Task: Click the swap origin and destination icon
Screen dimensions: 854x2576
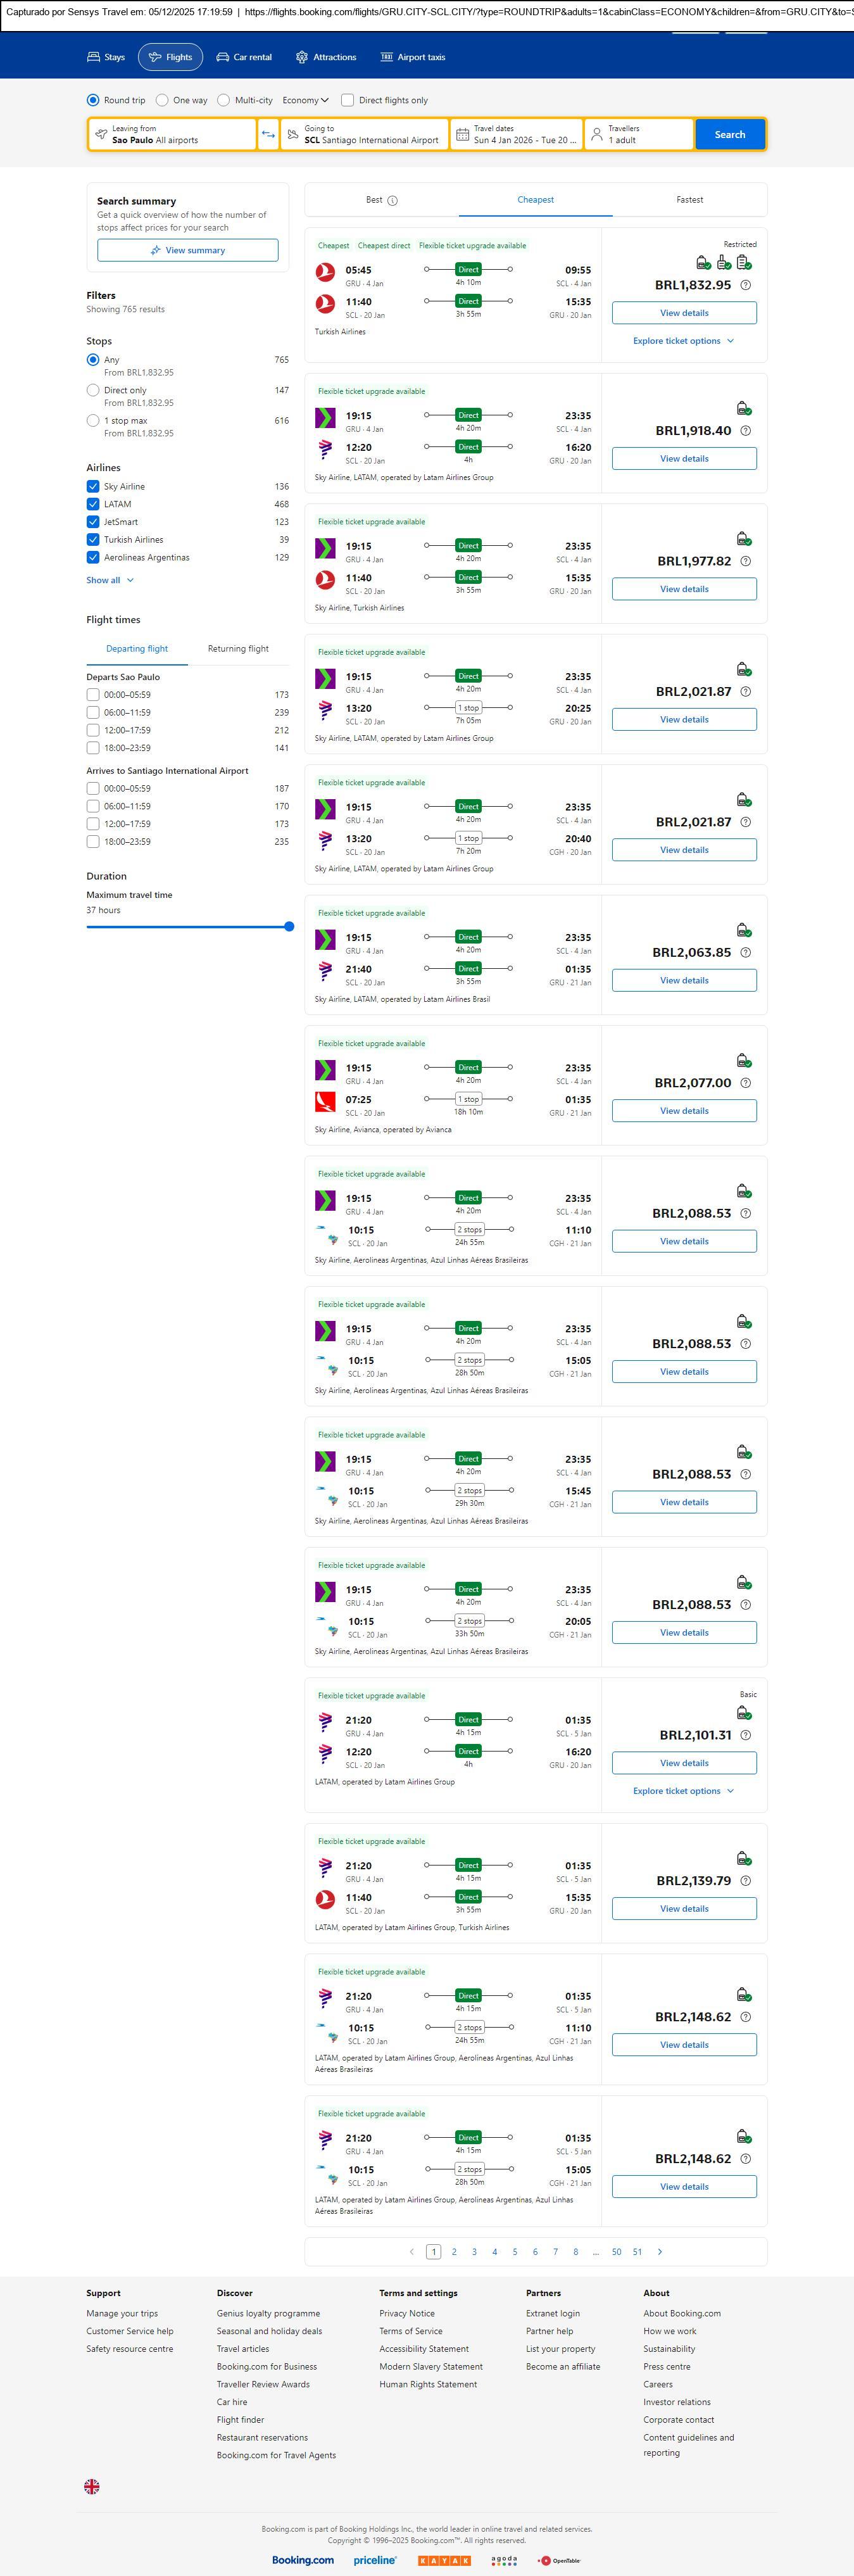Action: (268, 135)
